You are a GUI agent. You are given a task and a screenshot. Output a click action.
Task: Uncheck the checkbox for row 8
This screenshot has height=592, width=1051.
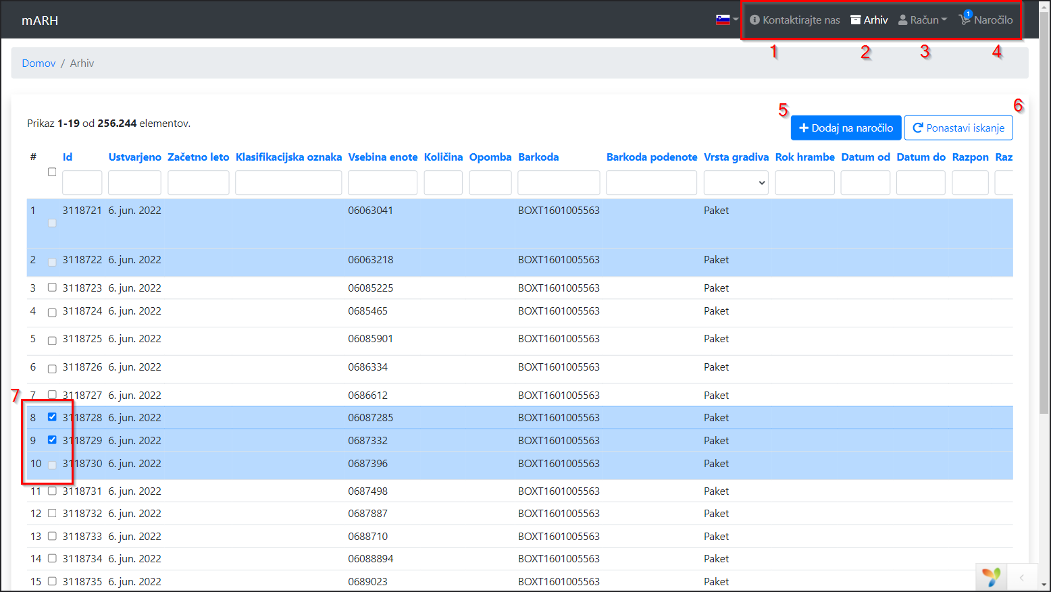52,417
